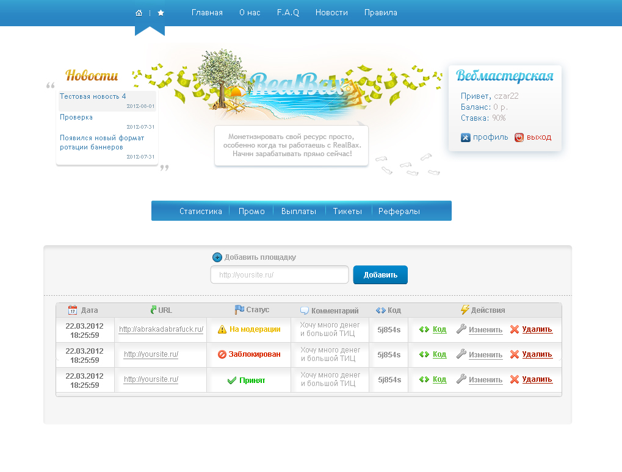Screen dimensions: 622x472
Task: Open the Выплаты tab
Action: (x=298, y=211)
